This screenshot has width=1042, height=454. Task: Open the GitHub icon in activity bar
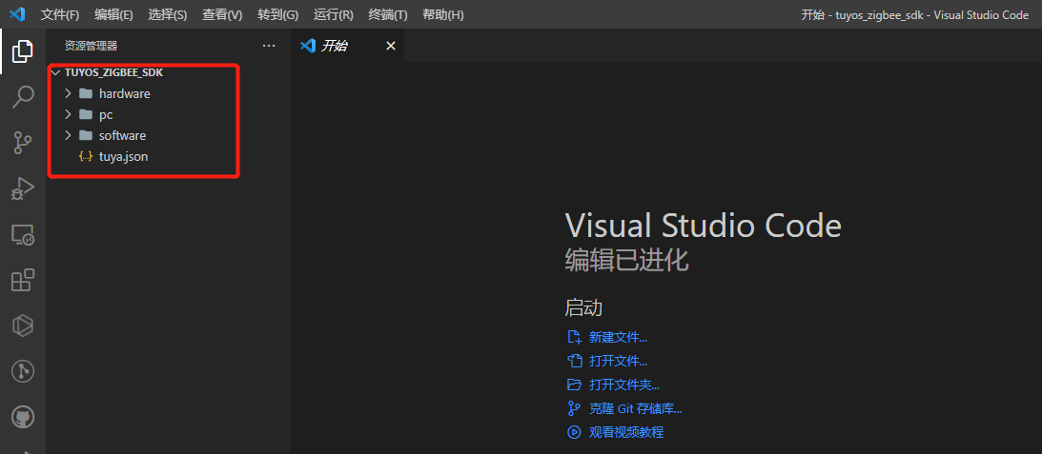[23, 418]
